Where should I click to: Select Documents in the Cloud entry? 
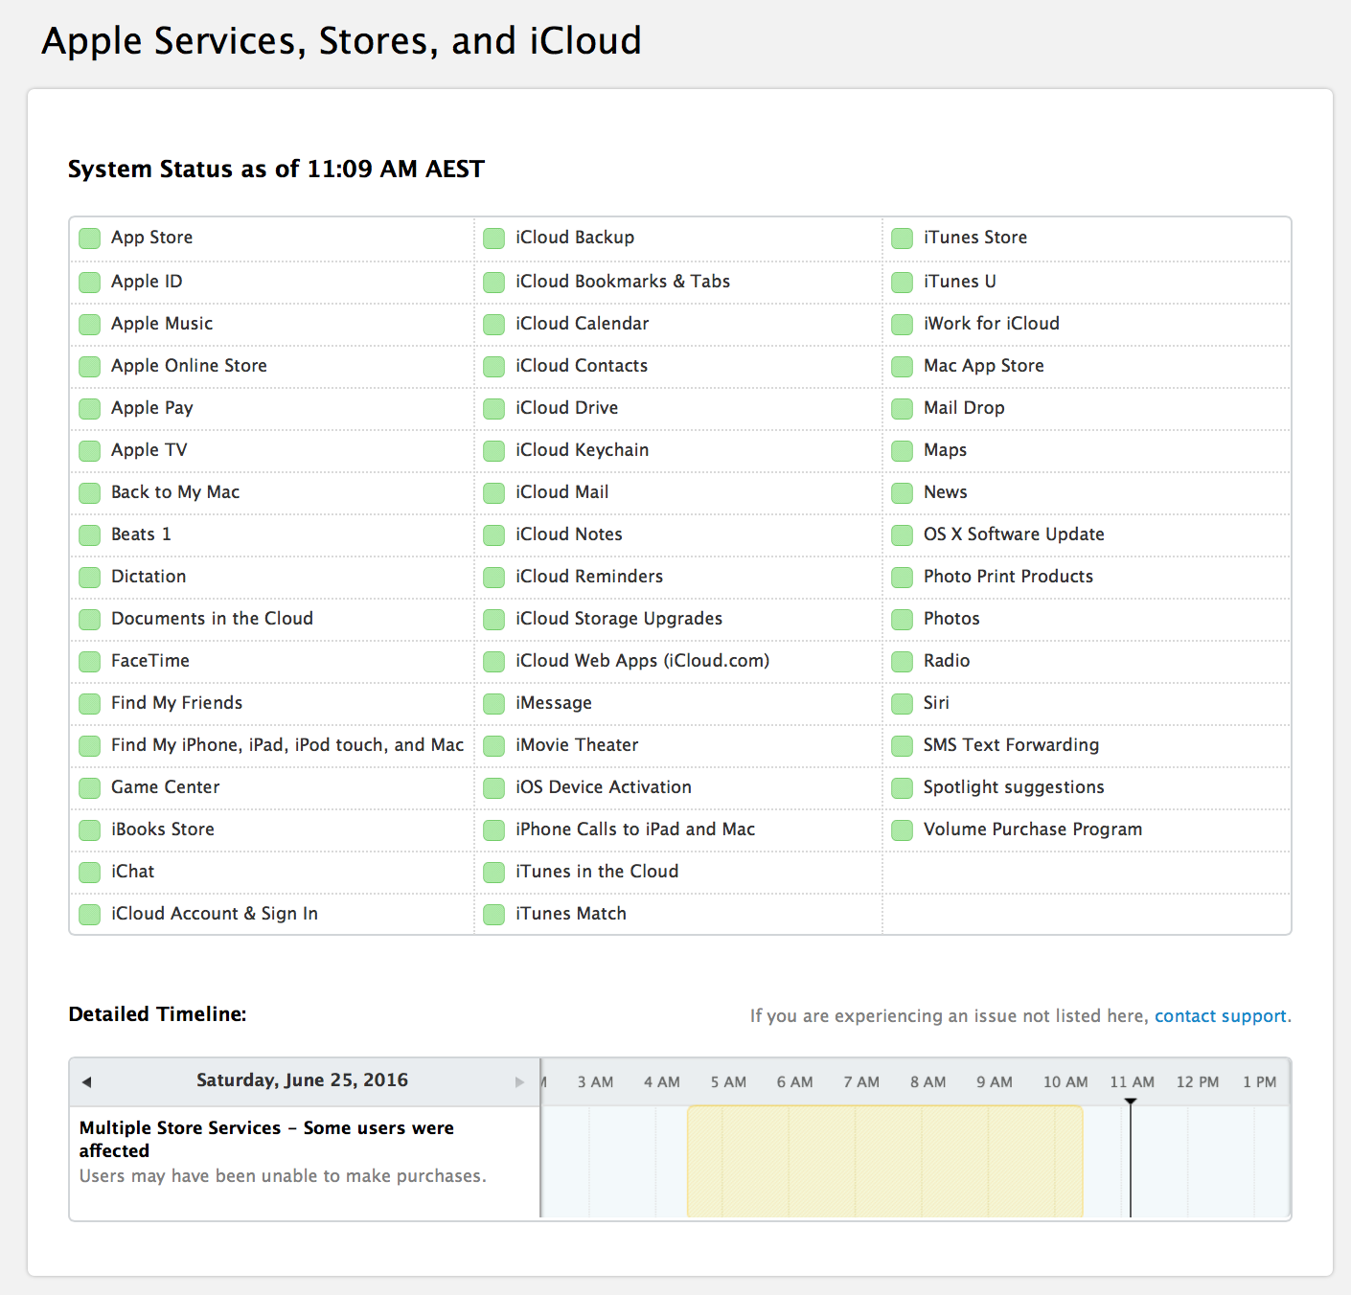(212, 619)
